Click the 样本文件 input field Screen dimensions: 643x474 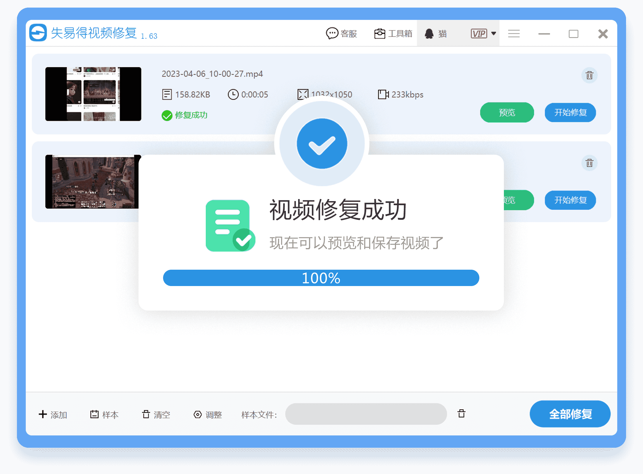[x=366, y=414]
